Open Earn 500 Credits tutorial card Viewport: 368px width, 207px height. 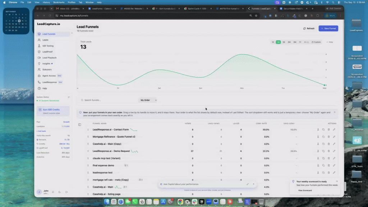tap(53, 111)
